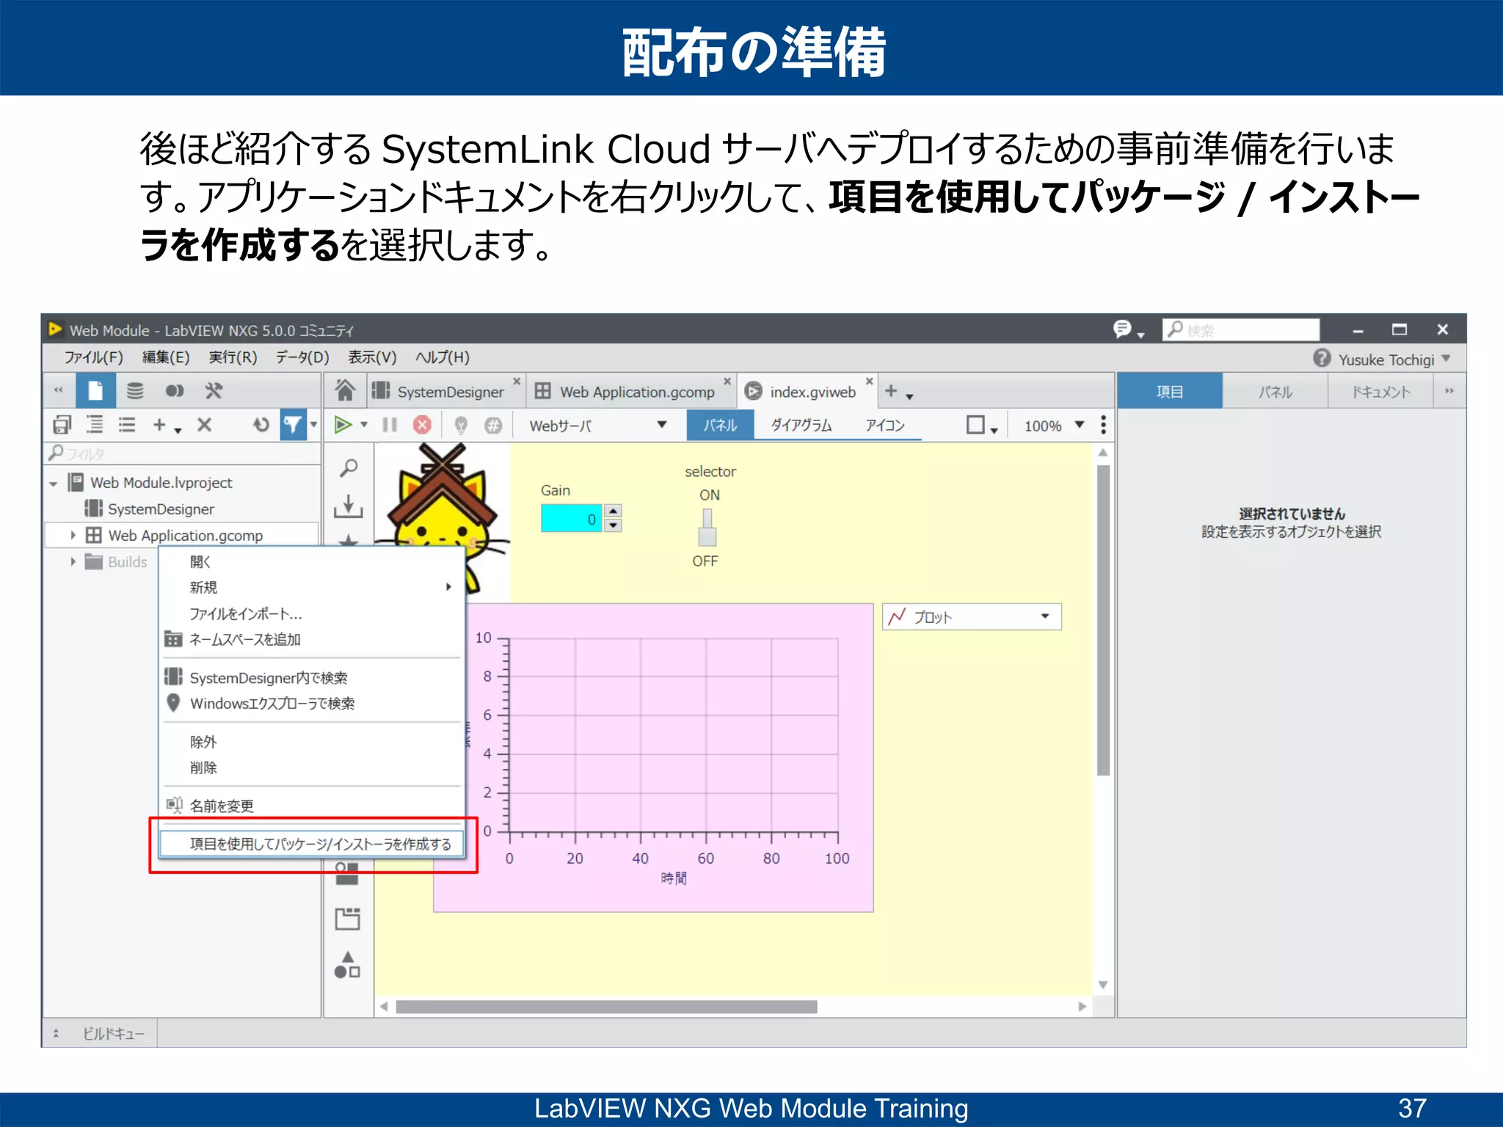Select 項目を使用してパッケージ/インストーラを作成する menu entry

tap(320, 844)
